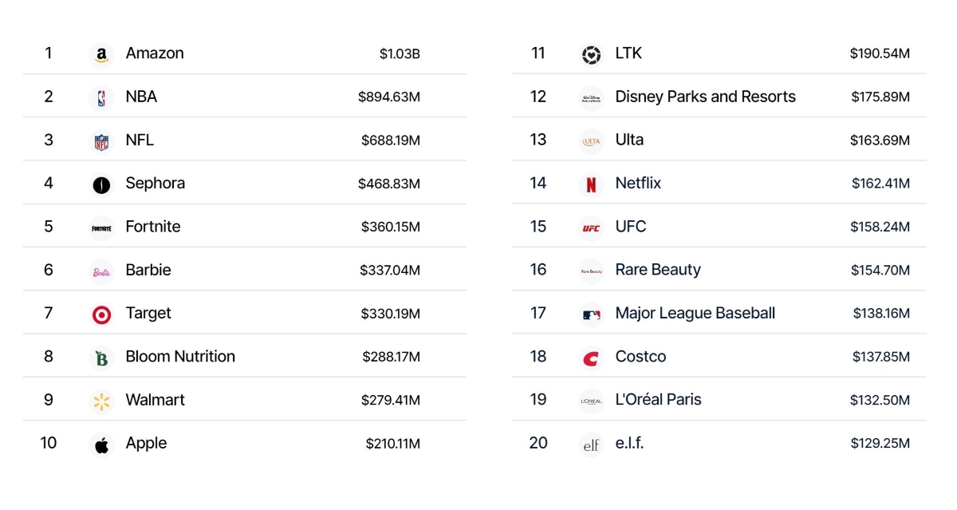The height and width of the screenshot is (510, 957).
Task: Click the Major League Baseball logo
Action: pyautogui.click(x=591, y=315)
